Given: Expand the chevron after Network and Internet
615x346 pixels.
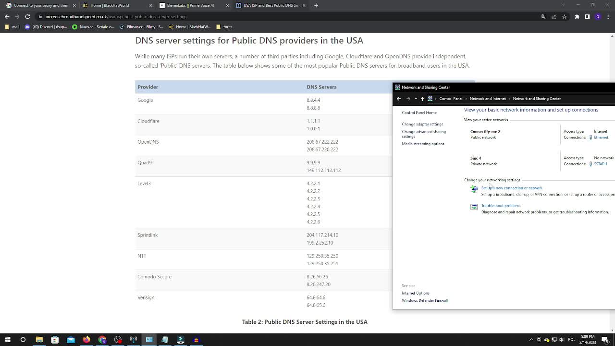Looking at the screenshot, I should tap(509, 99).
